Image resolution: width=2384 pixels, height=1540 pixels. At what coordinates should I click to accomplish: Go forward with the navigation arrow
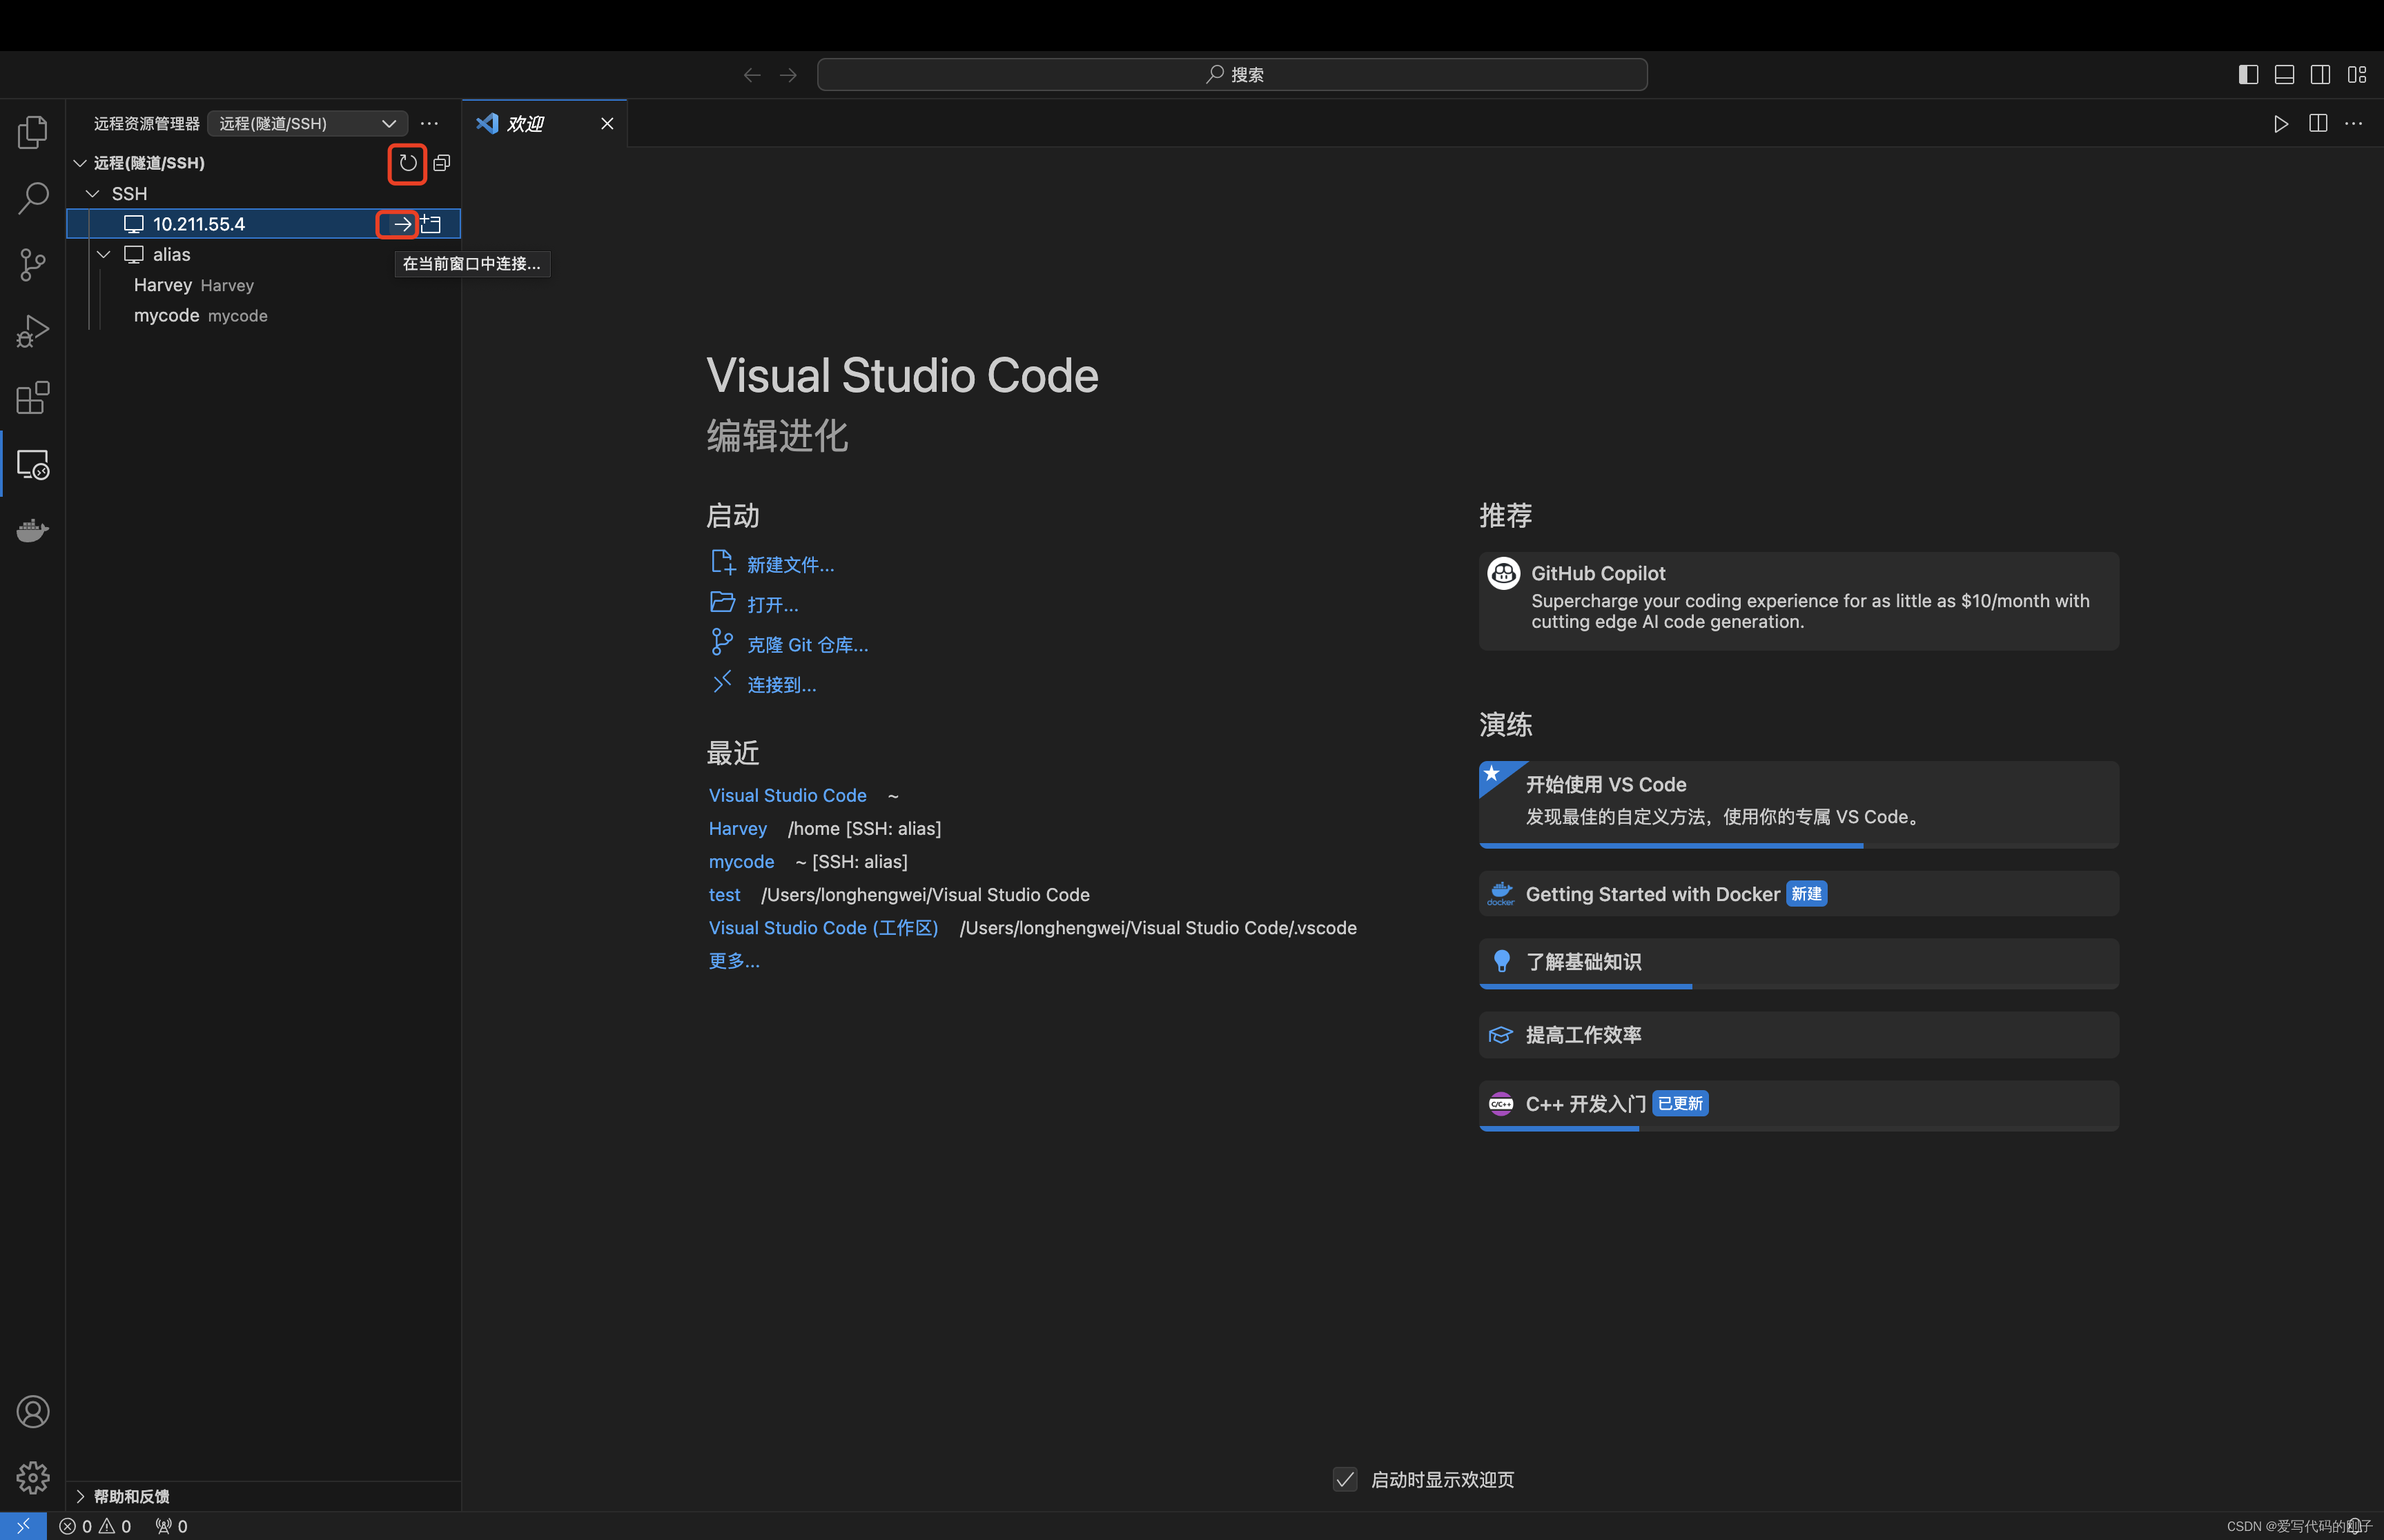point(788,75)
